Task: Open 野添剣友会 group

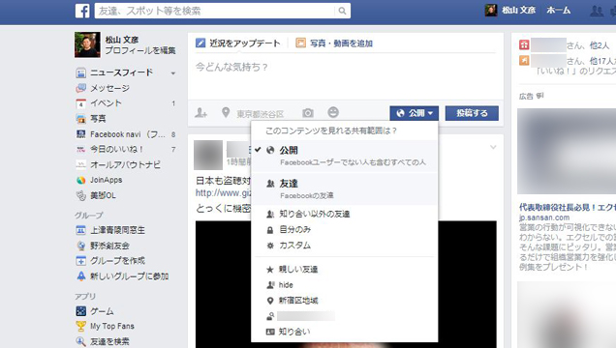Action: pyautogui.click(x=109, y=246)
